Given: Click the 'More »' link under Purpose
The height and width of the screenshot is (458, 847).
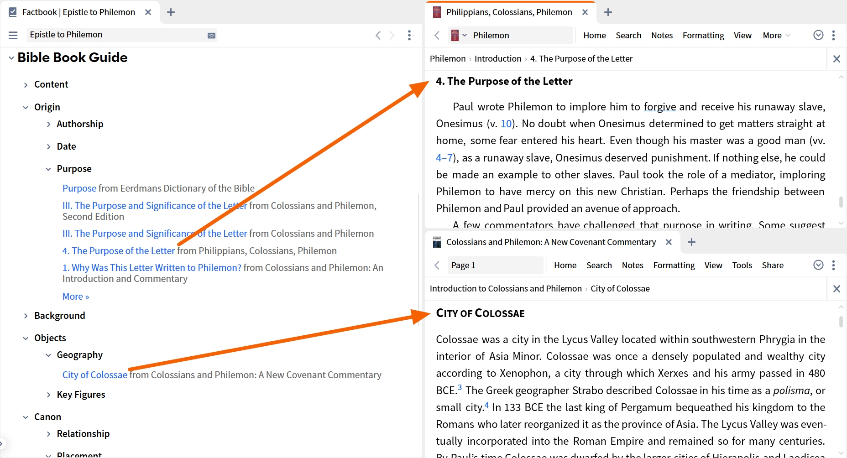Looking at the screenshot, I should click(76, 297).
